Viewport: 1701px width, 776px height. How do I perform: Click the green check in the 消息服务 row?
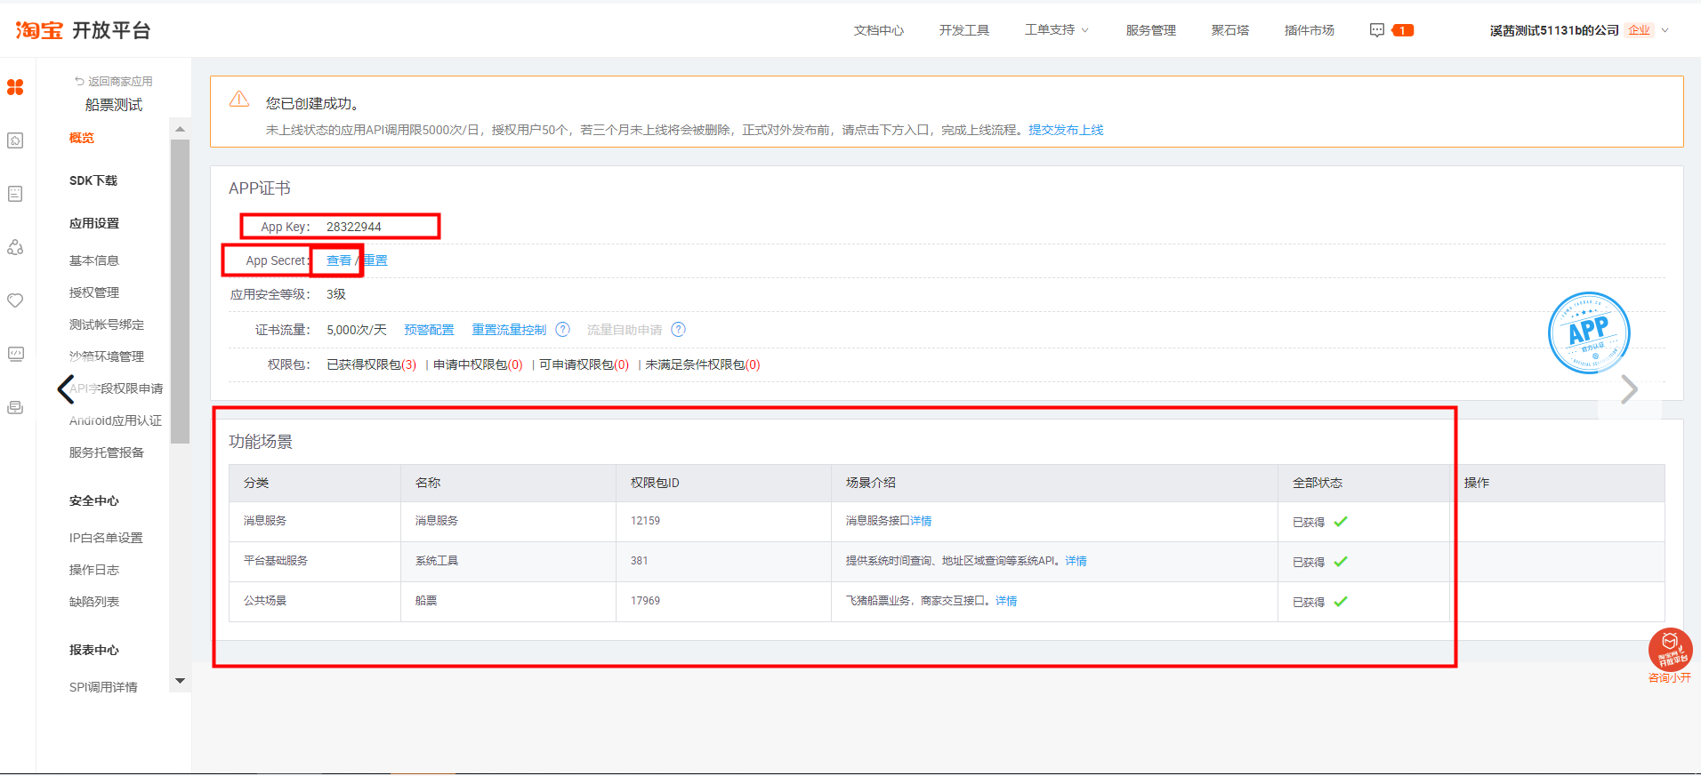tap(1341, 522)
